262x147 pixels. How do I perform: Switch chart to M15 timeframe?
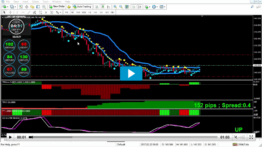coord(78,12)
